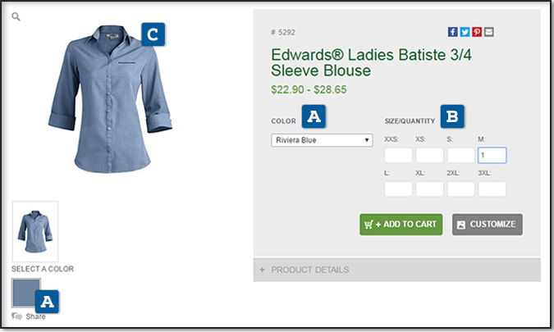This screenshot has height=332, width=554.
Task: Select the blouse thumbnail image
Action: click(x=35, y=231)
